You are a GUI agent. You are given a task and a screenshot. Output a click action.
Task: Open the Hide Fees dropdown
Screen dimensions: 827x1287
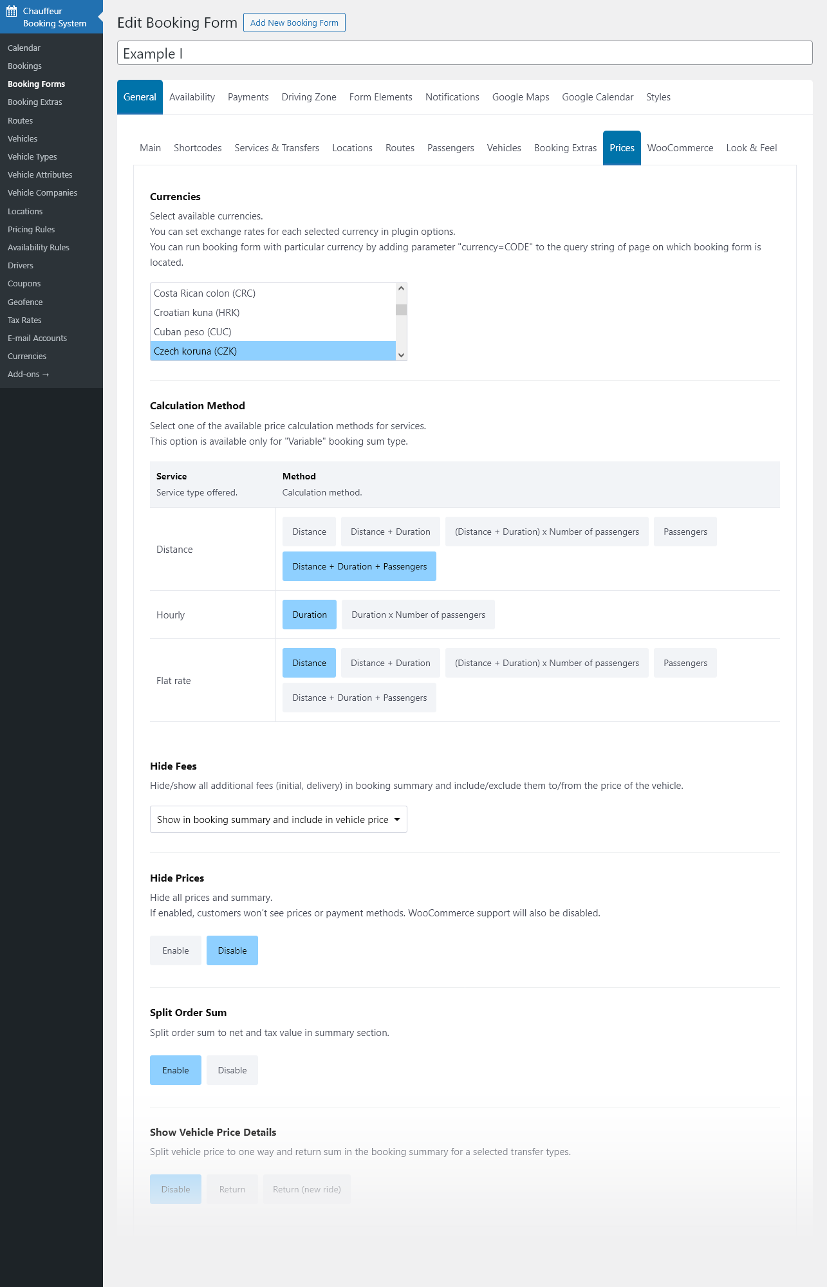278,819
